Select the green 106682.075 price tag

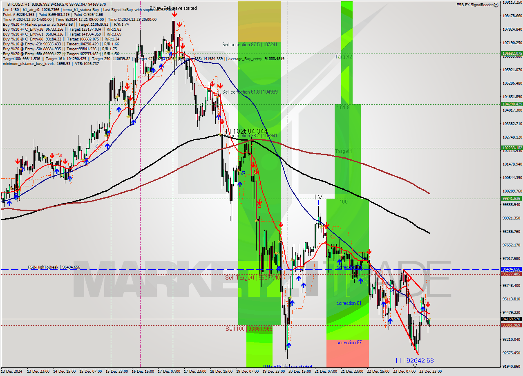click(512, 54)
